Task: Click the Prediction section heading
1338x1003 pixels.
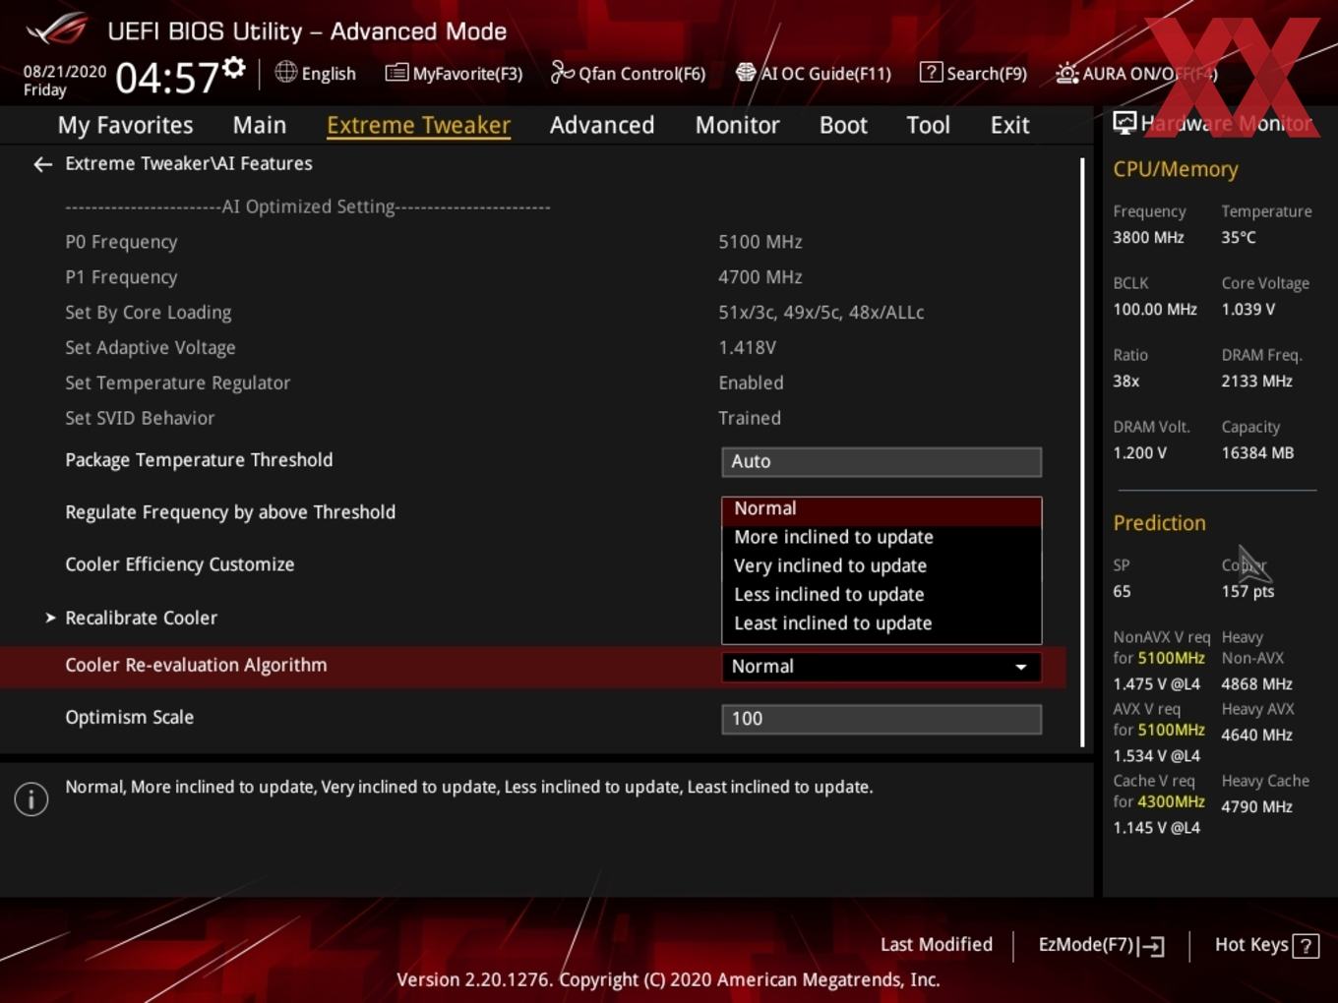Action: tap(1159, 523)
